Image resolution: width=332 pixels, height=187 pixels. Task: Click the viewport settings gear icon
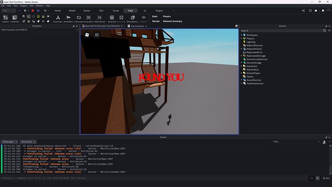click(237, 26)
